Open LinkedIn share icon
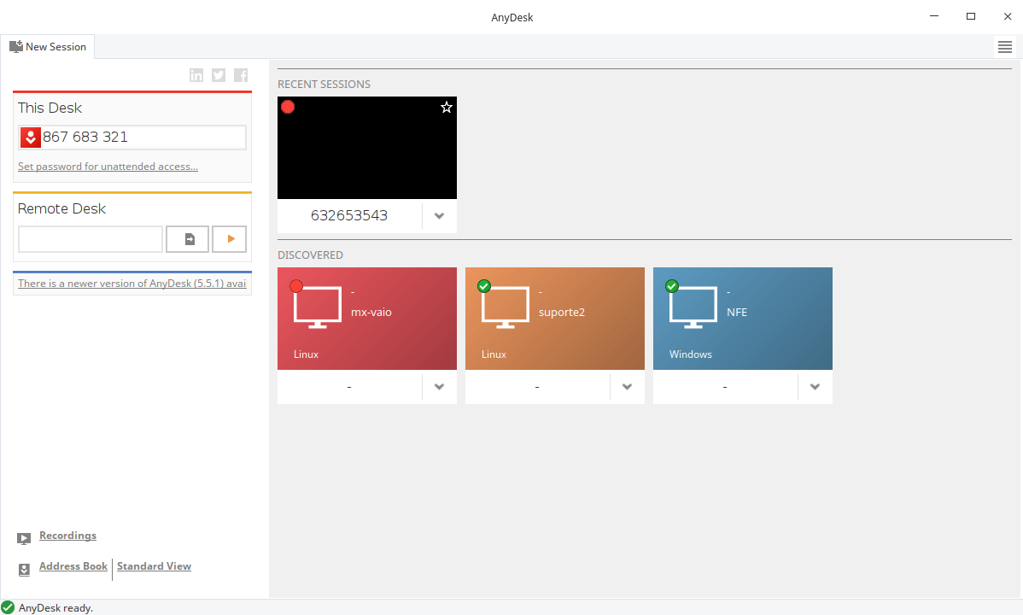The height and width of the screenshot is (615, 1023). click(x=196, y=75)
